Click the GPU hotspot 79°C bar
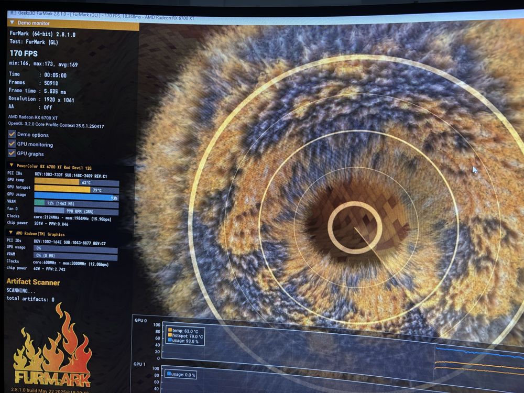Viewport: 524px width, 393px height. (x=77, y=190)
